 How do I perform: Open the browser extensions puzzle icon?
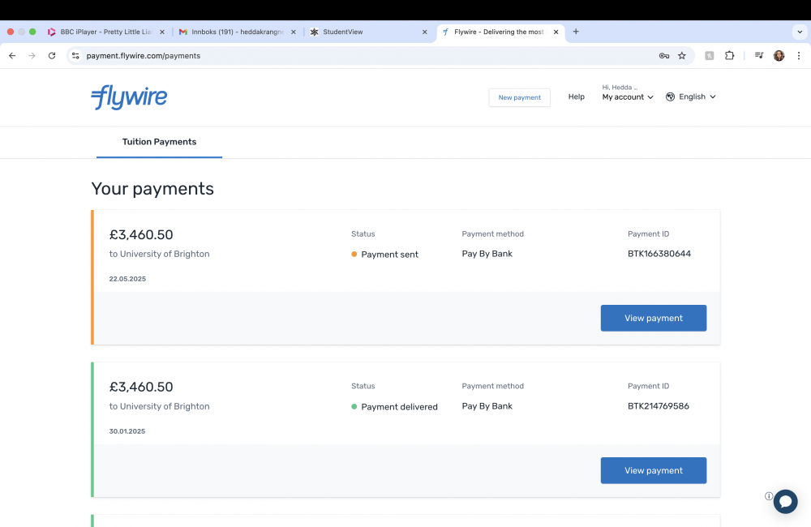tap(729, 56)
